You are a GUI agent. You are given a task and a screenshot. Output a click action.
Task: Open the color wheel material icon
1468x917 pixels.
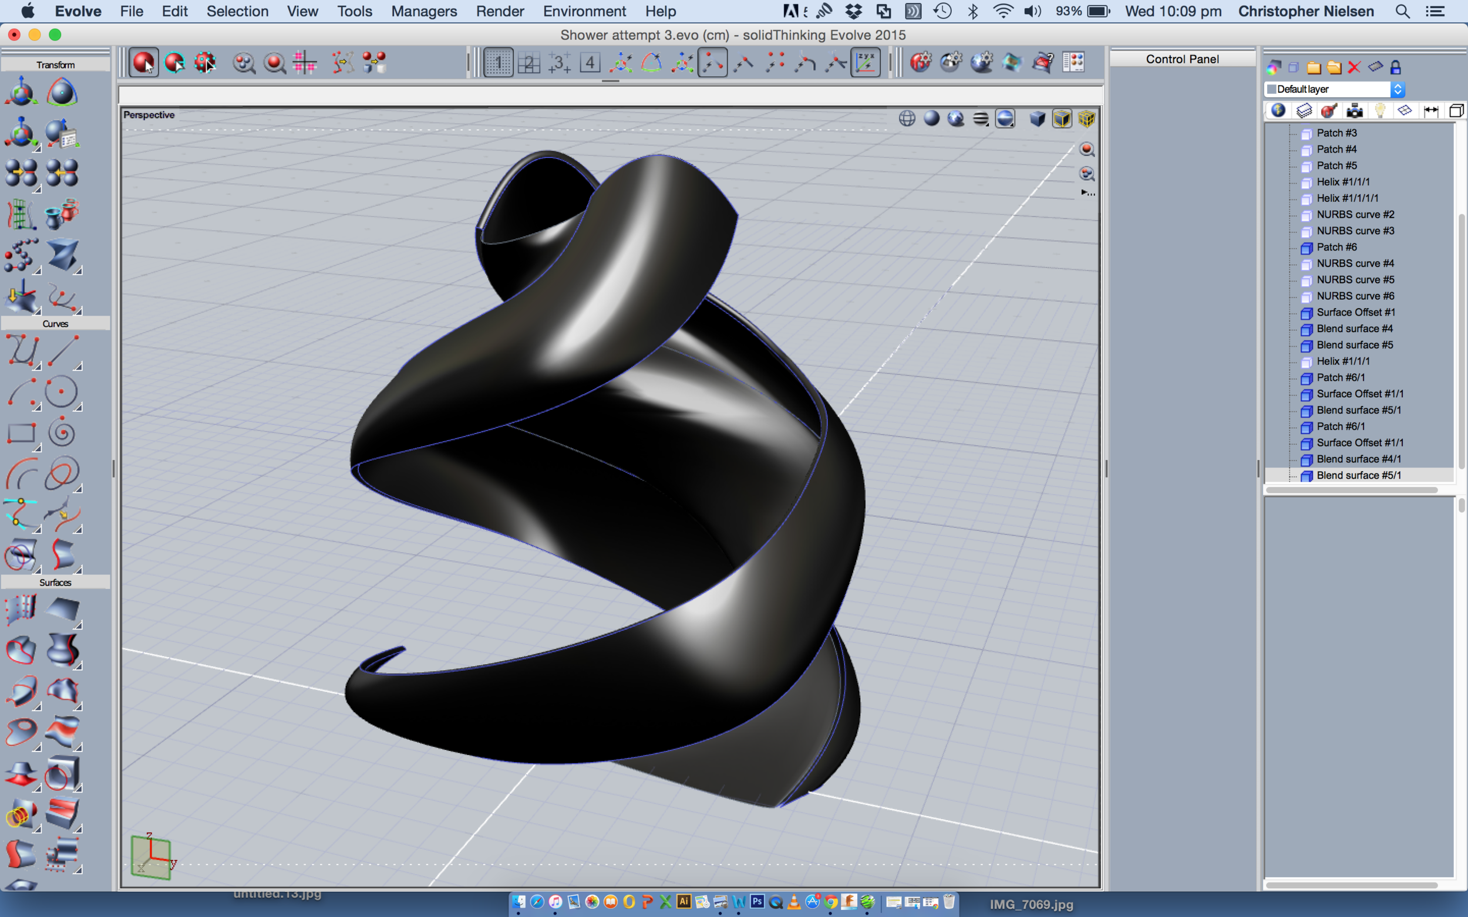click(1273, 67)
